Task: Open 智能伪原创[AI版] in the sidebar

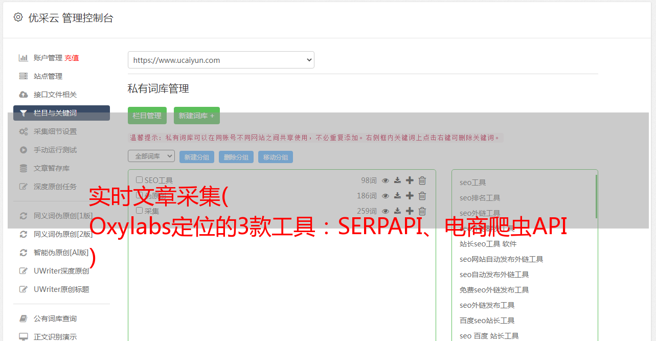Action: 61,253
